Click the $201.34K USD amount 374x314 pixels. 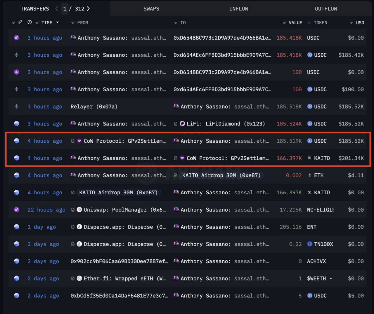pos(351,158)
